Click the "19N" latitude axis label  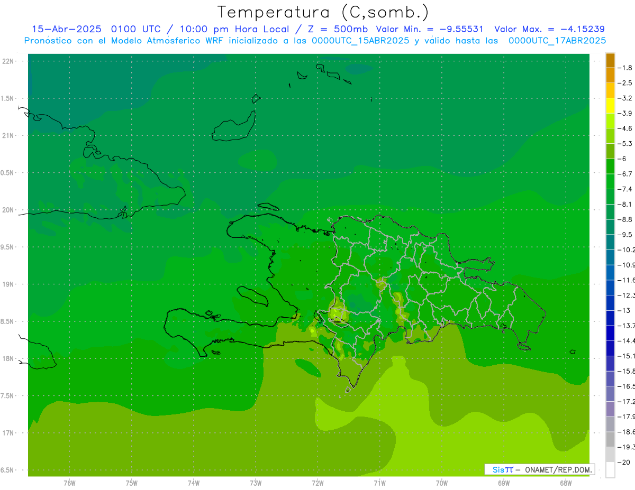(x=8, y=284)
